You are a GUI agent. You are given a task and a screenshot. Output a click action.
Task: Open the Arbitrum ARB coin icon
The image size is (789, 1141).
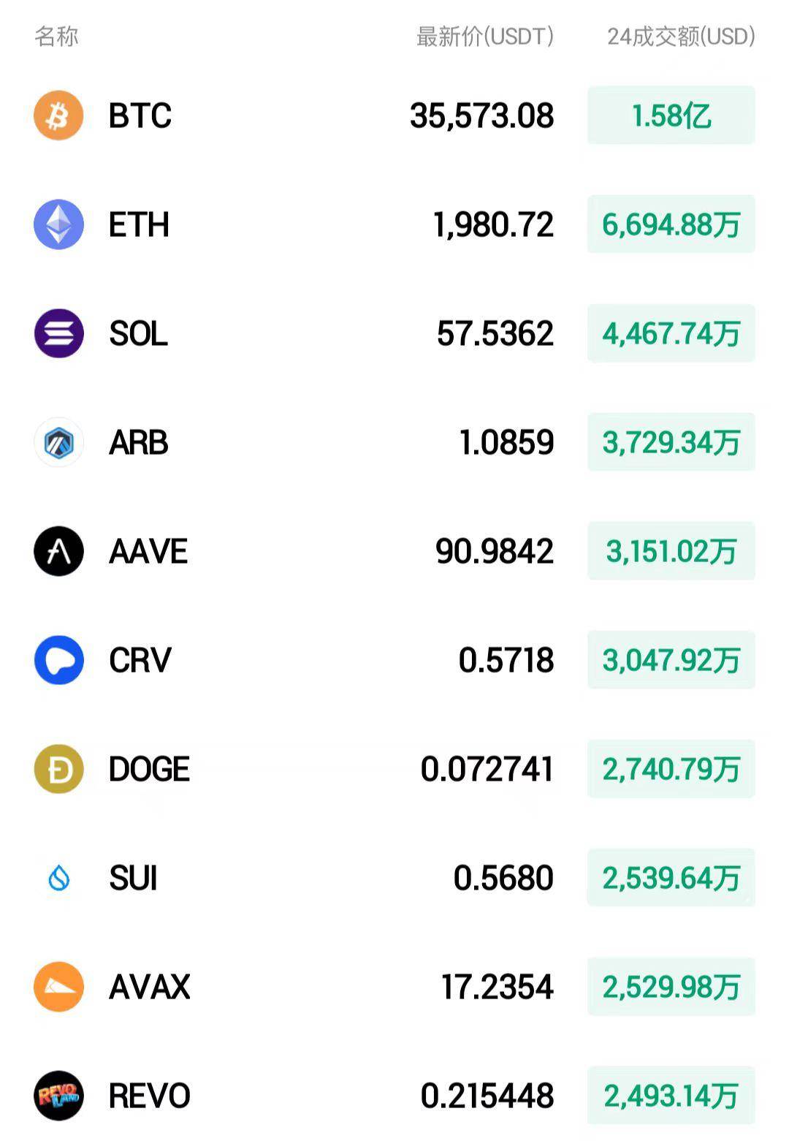coord(58,442)
